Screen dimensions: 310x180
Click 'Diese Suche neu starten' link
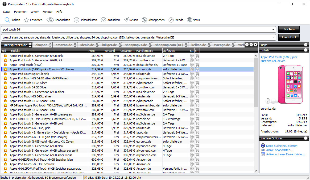coord(282,146)
